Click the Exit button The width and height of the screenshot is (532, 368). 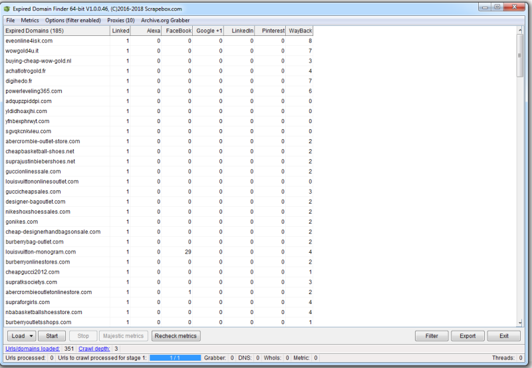(x=504, y=336)
